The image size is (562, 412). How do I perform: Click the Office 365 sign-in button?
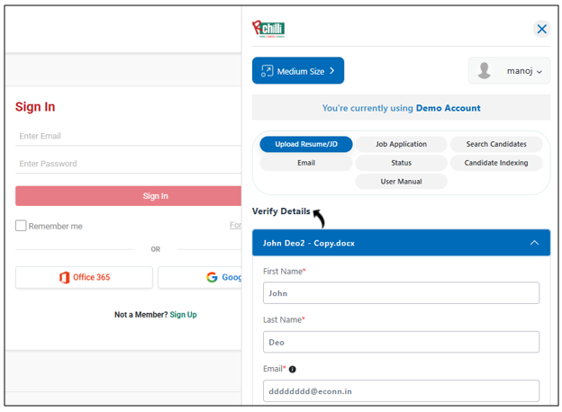pyautogui.click(x=84, y=277)
